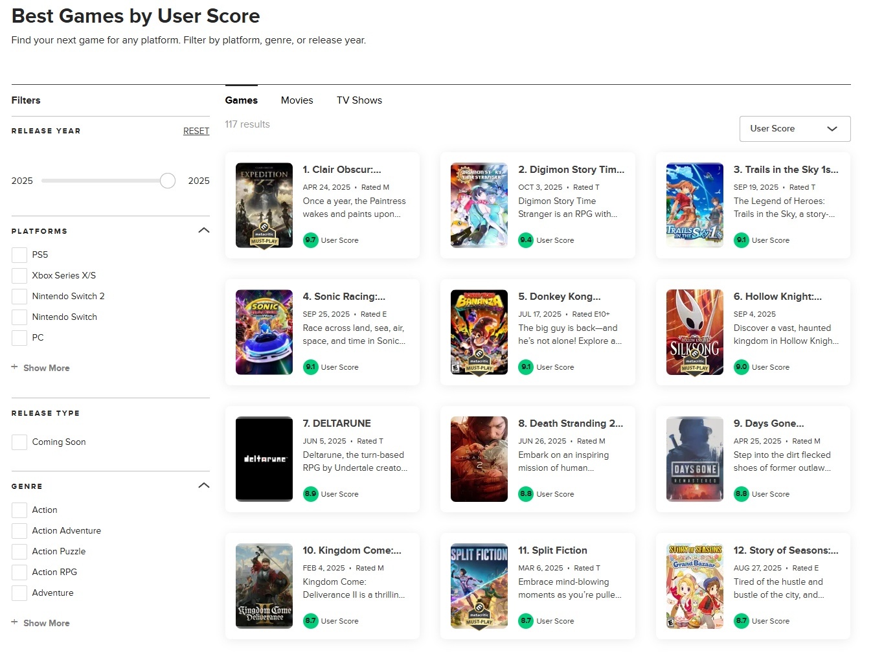
Task: Switch to the Games tab
Action: [x=242, y=100]
